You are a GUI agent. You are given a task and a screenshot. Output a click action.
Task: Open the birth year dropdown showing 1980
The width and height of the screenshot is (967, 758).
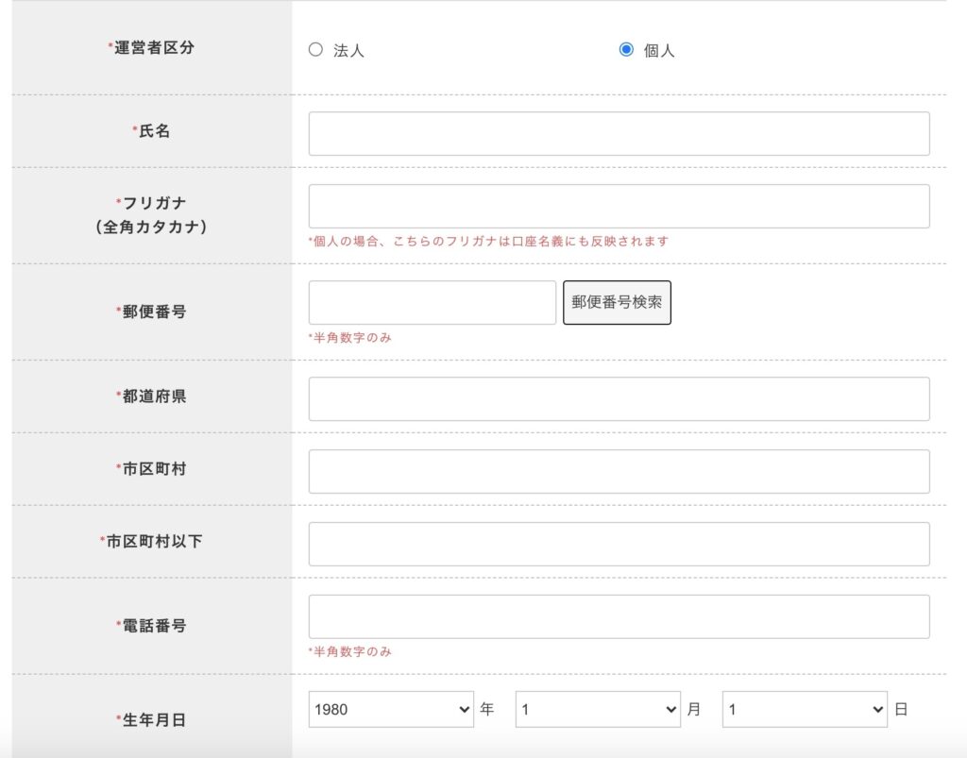point(391,709)
